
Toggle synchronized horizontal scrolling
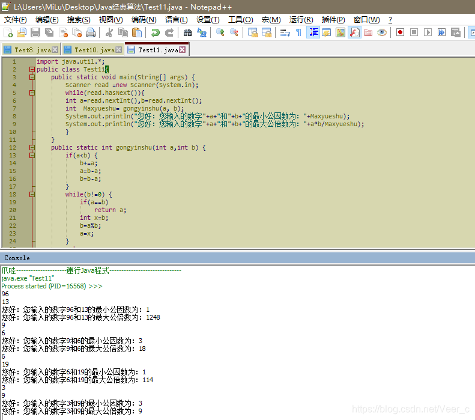click(x=266, y=32)
